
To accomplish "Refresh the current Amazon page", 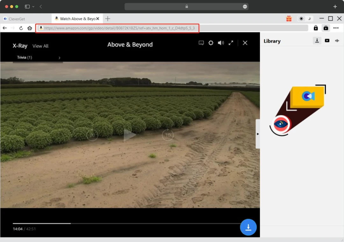I will coord(21,28).
